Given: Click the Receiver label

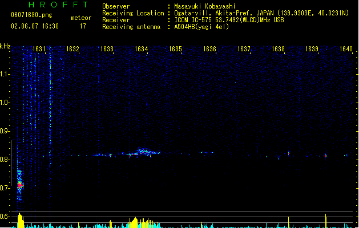Looking at the screenshot, I should pos(116,20).
